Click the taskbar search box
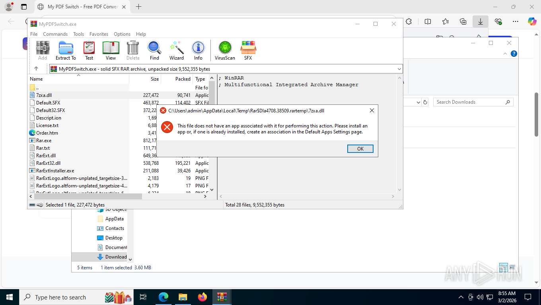The height and width of the screenshot is (305, 541). [76, 297]
